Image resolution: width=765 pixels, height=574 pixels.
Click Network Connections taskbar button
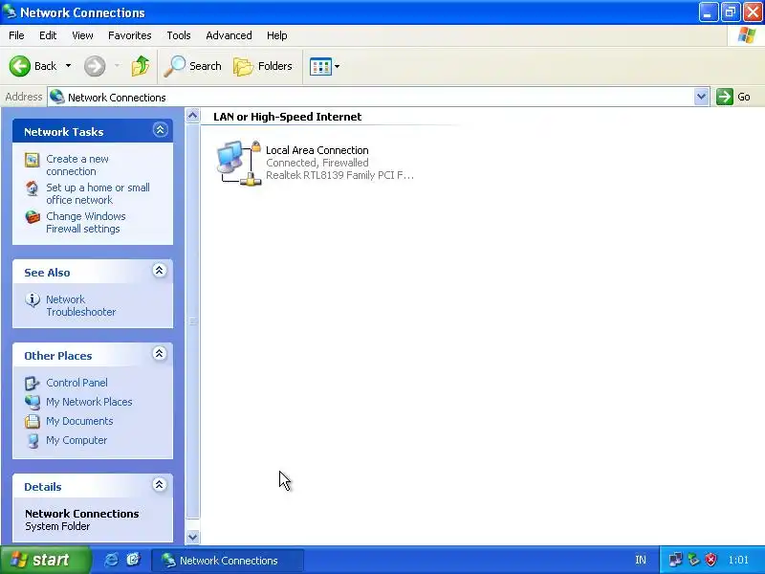tap(228, 561)
